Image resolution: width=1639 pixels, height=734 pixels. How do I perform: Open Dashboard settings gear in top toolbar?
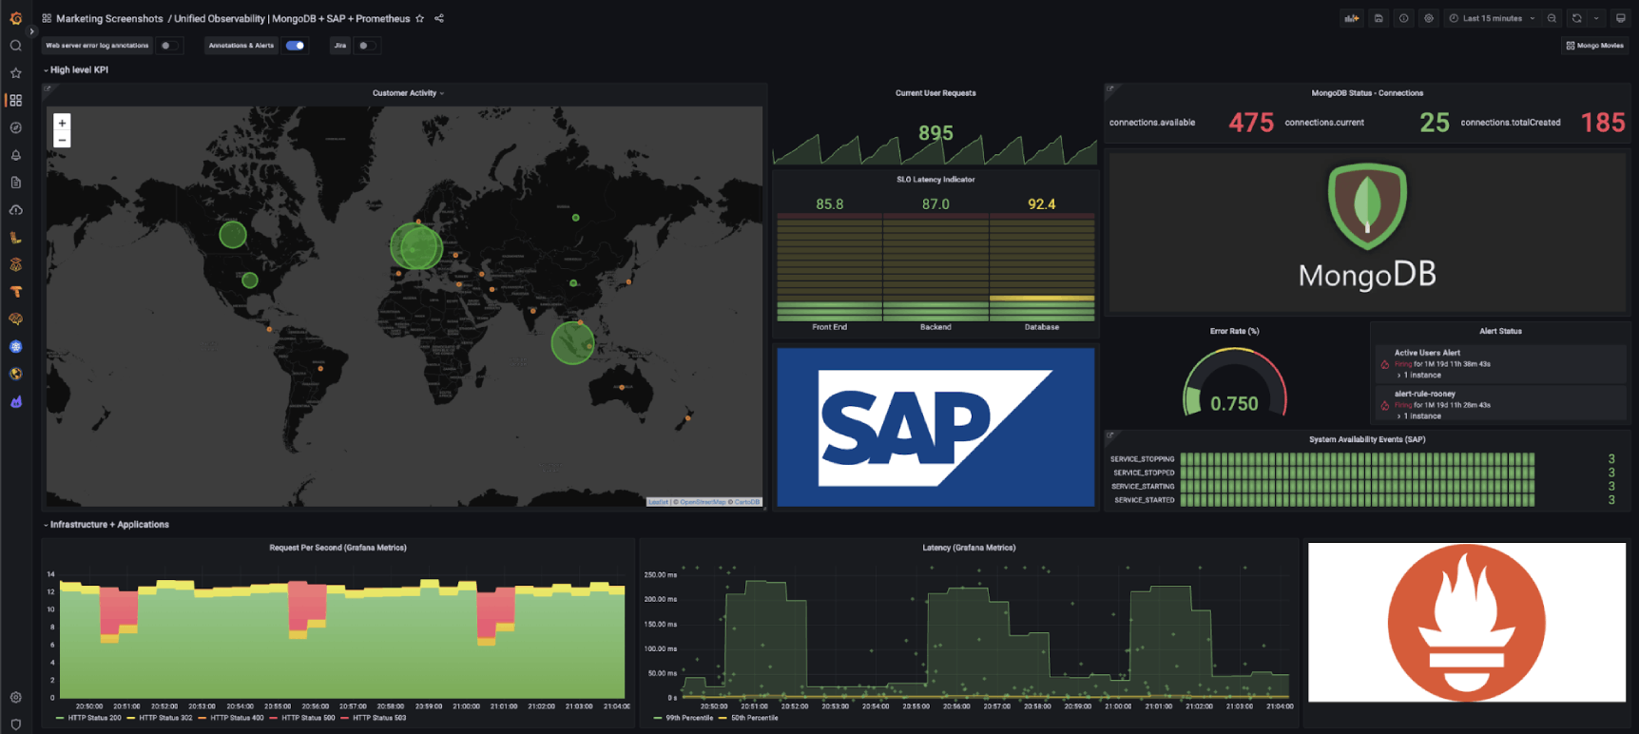click(x=1428, y=18)
